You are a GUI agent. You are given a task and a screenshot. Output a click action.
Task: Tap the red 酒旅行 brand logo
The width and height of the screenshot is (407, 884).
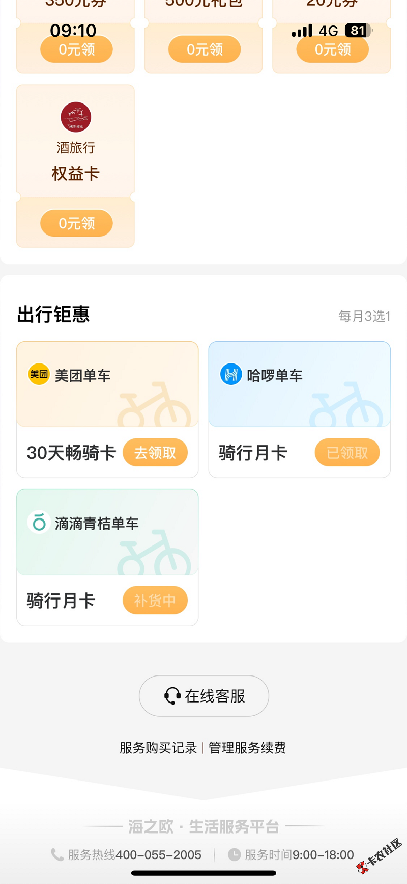[76, 117]
